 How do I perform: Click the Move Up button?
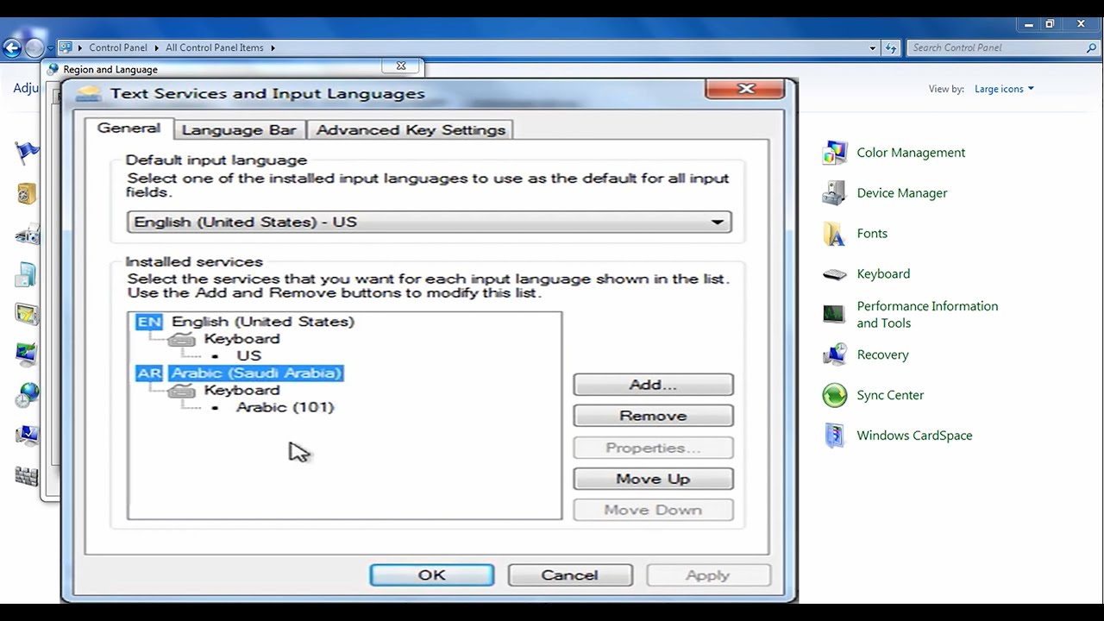[x=653, y=479]
